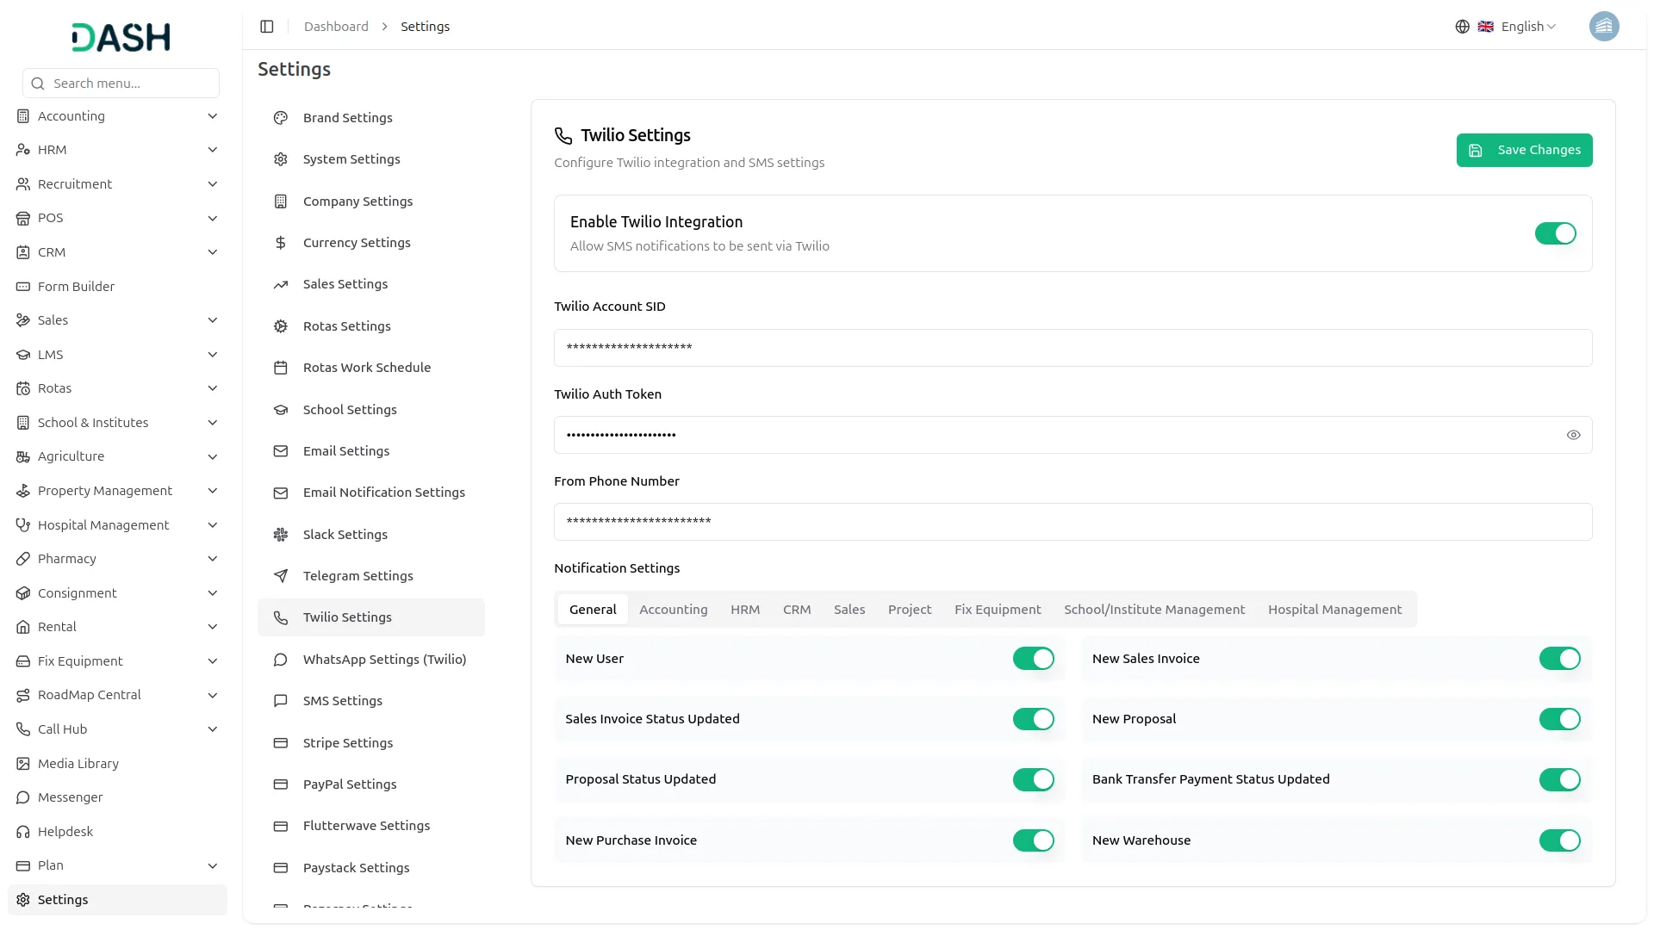This screenshot has height=930, width=1654.
Task: Switch to the Accounting notifications tab
Action: 673,609
